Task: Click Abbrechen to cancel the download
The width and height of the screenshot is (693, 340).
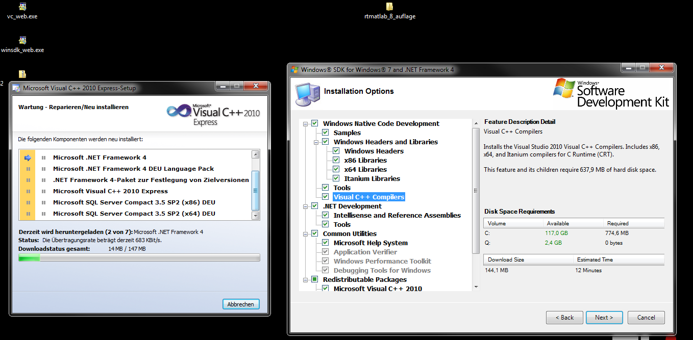Action: (241, 304)
